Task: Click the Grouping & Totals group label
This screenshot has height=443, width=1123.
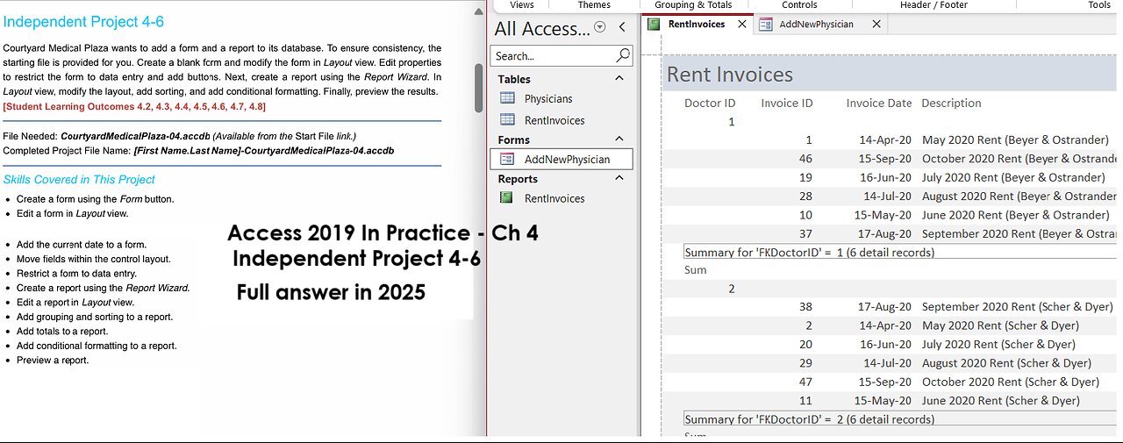Action: 693,5
